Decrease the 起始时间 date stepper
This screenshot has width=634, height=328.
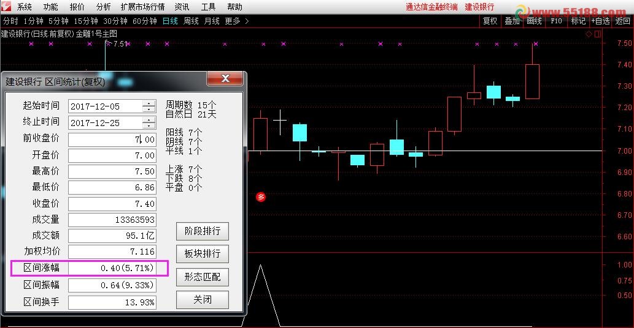(x=149, y=110)
